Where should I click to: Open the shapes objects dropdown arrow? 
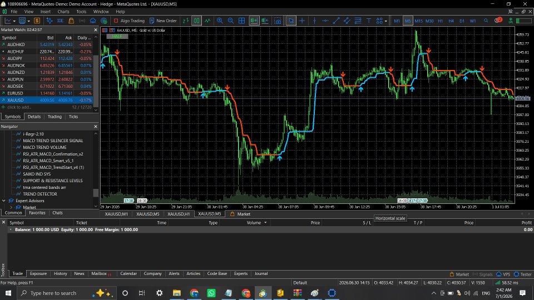click(x=386, y=21)
